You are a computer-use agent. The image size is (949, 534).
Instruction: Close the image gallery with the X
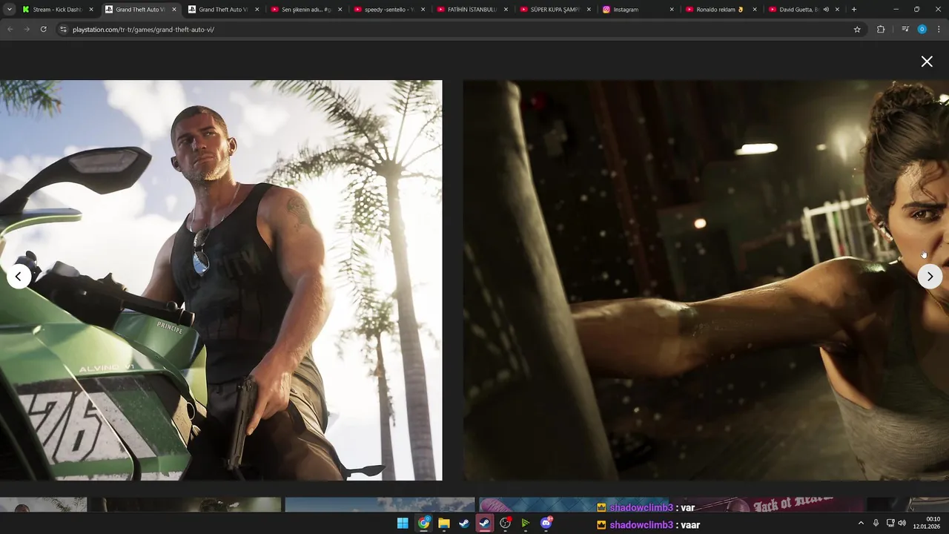(927, 62)
